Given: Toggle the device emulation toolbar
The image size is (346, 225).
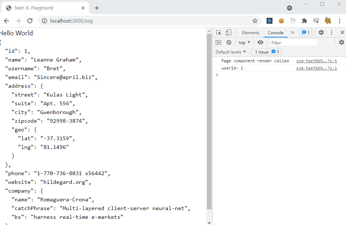Looking at the screenshot, I should 228,32.
